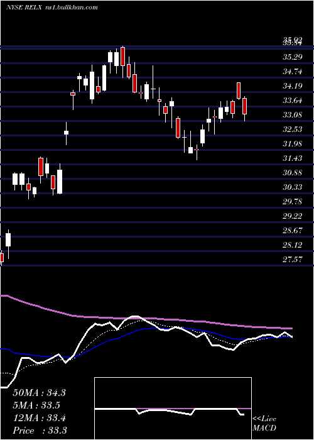The width and height of the screenshot is (314, 440).
Task: Select the 31.43 price level label
Action: click(x=293, y=158)
